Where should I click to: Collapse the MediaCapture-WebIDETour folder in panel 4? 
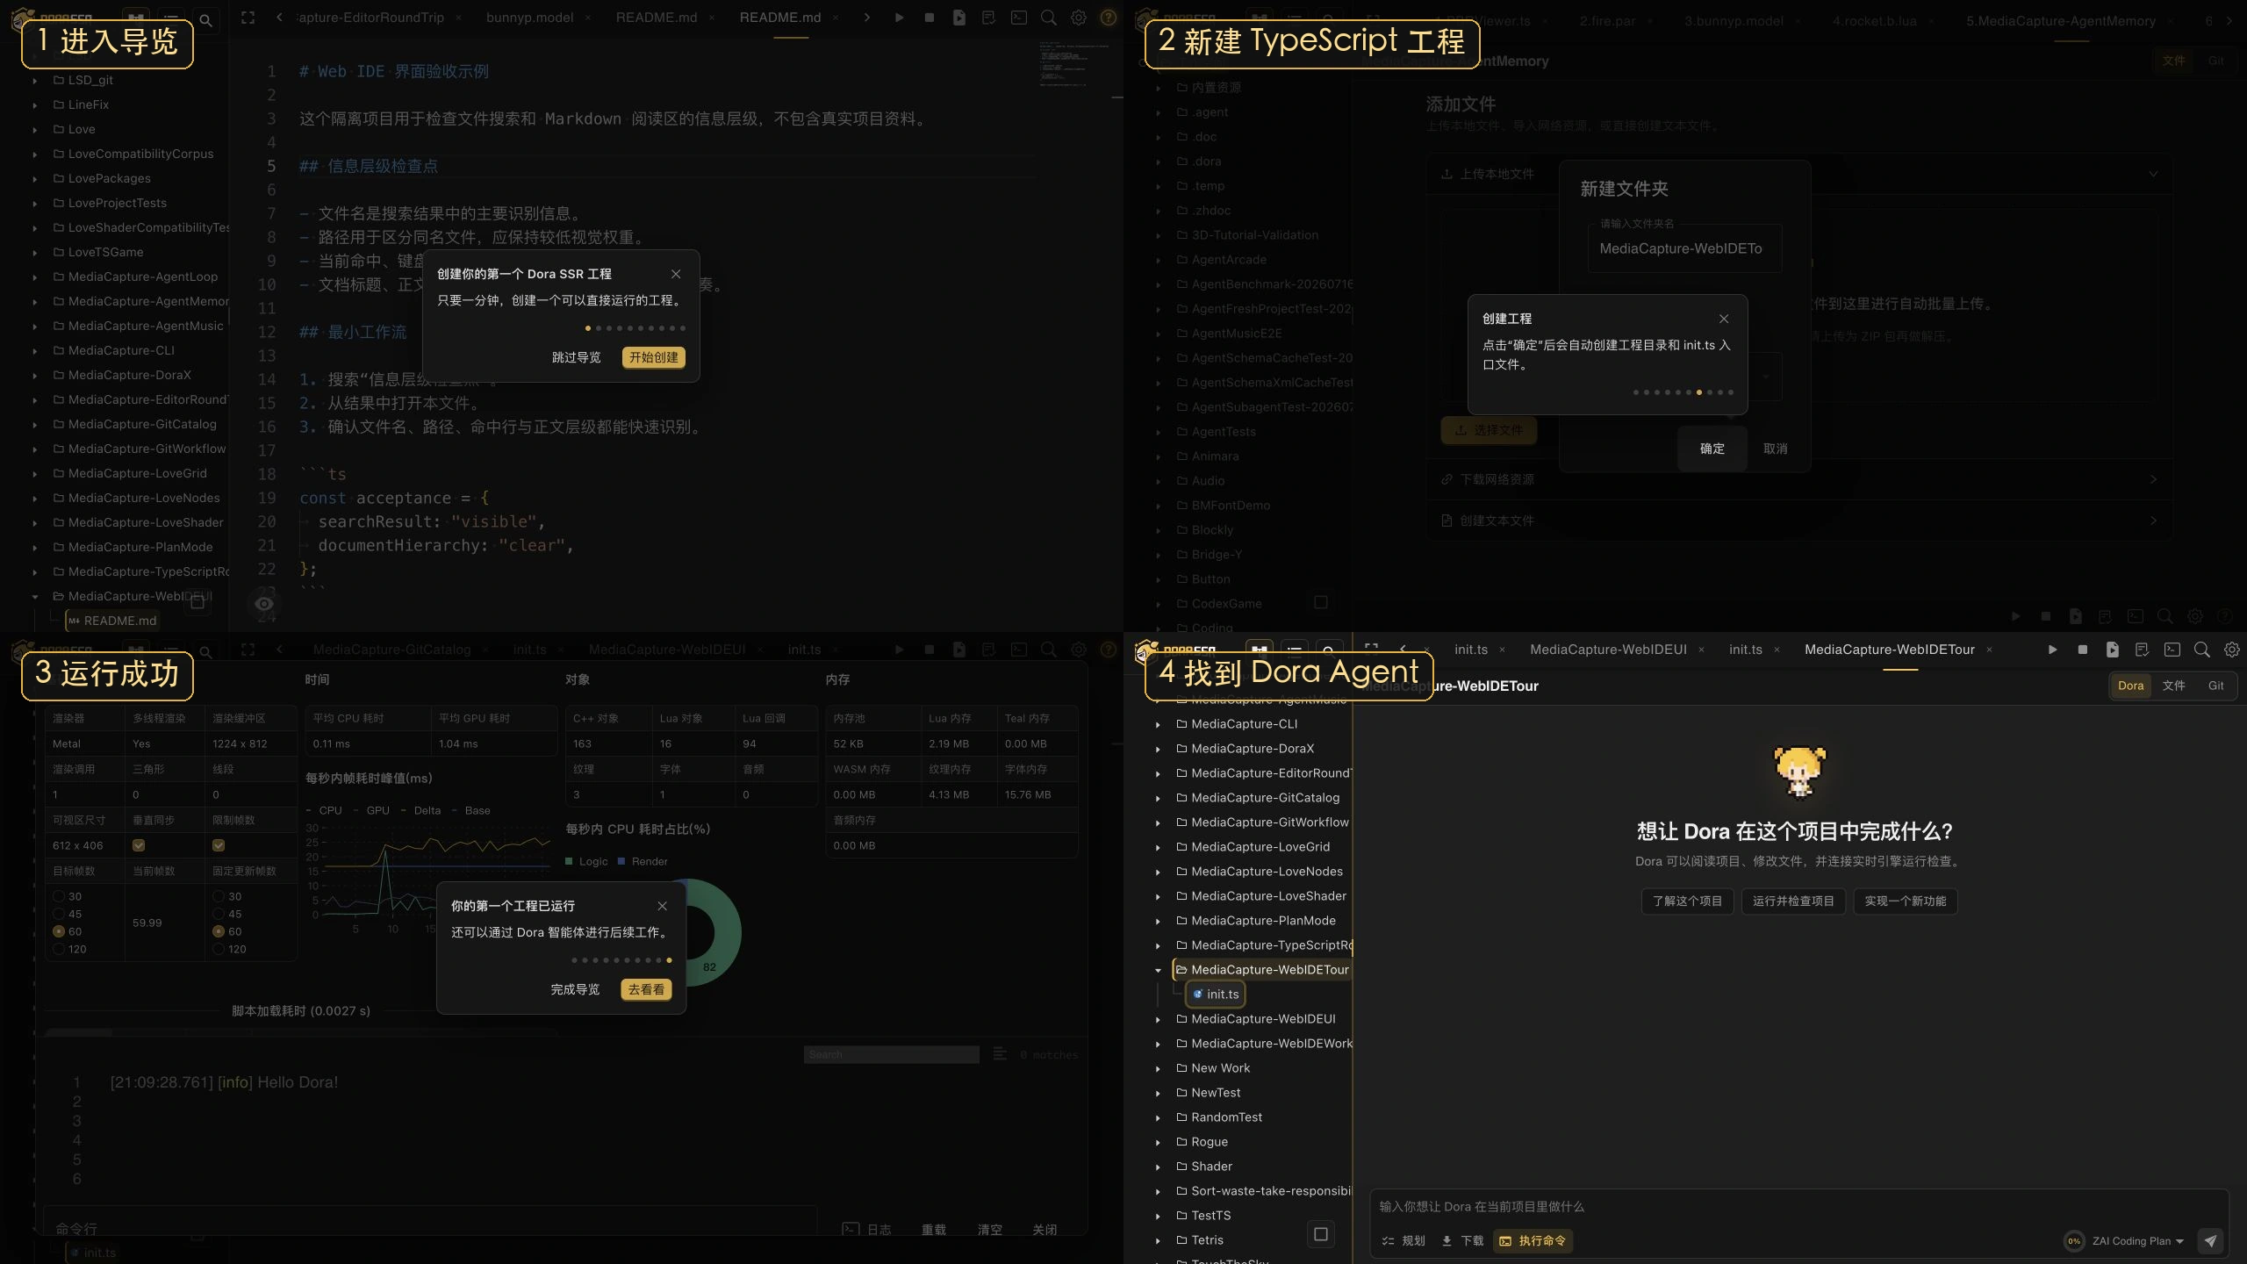pos(1158,970)
